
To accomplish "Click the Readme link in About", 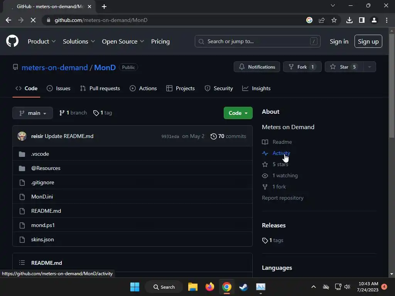I will [x=282, y=142].
